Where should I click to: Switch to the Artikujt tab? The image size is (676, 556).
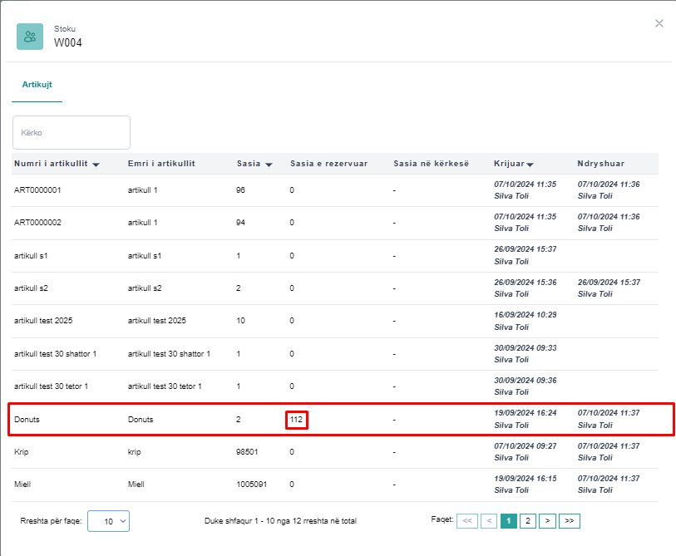coord(37,85)
